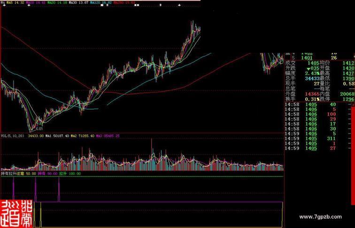Select the MA30 13.87 moving average label
Image resolution: width=355 pixels, height=228 pixels.
pos(78,3)
